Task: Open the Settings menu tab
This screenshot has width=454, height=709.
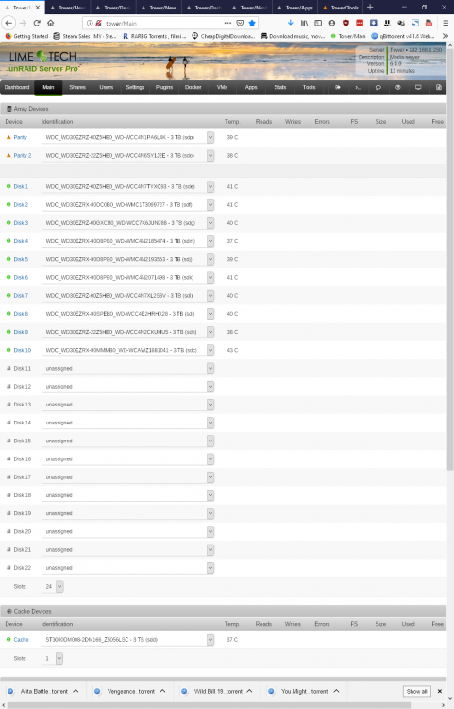Action: (135, 87)
